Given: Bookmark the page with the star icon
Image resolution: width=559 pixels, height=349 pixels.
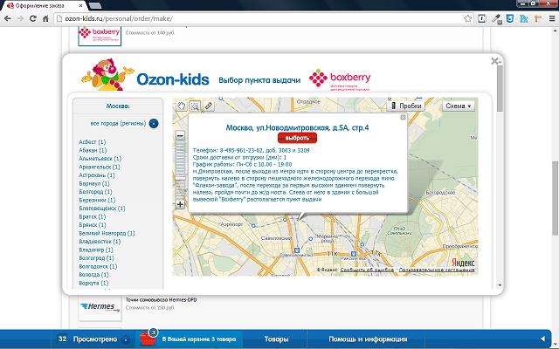Looking at the screenshot, I should 468,18.
